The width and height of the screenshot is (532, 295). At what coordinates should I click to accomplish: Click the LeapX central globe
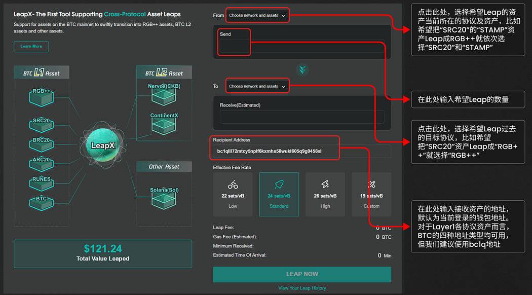(103, 145)
